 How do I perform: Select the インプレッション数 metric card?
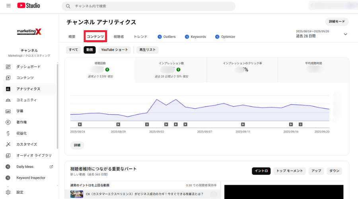(171, 70)
